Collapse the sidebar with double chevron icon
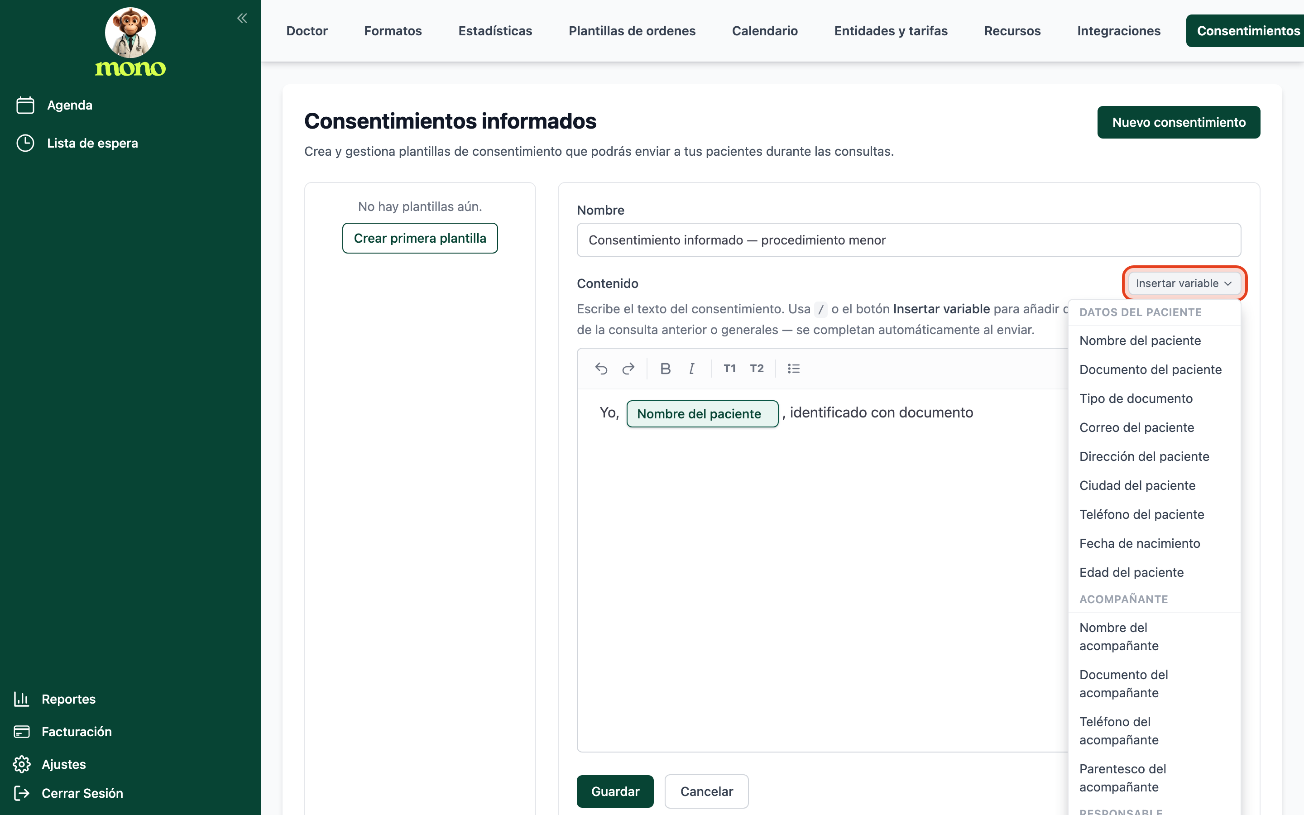This screenshot has height=815, width=1304. 242,18
